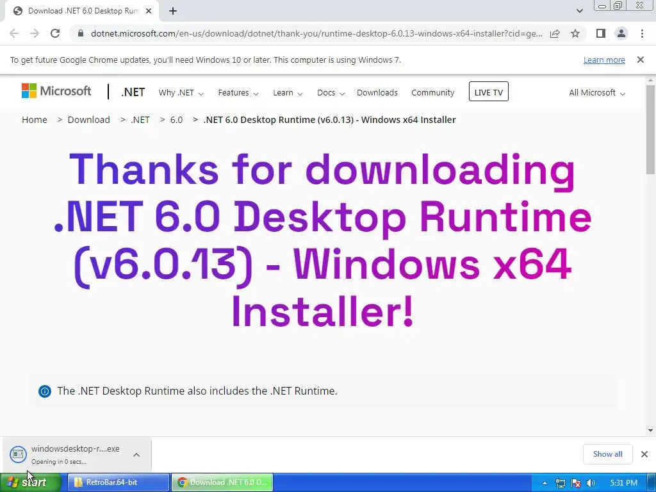The width and height of the screenshot is (656, 492).
Task: Bookmark this page with the star icon
Action: coord(575,33)
